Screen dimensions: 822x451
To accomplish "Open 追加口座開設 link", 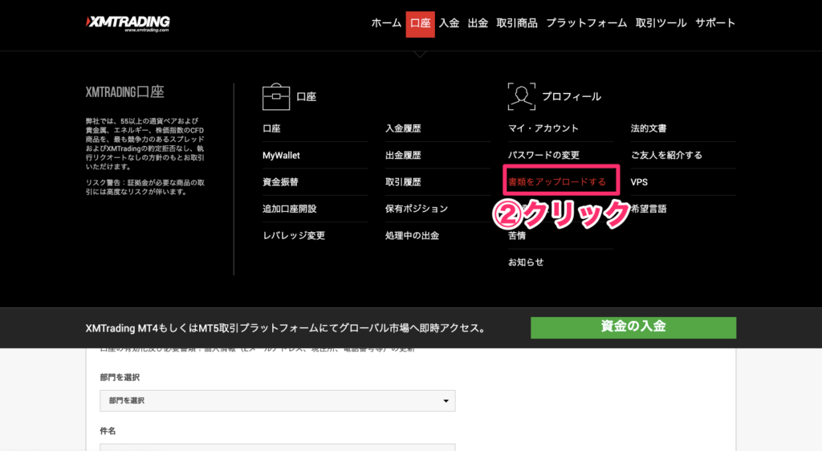I will 289,209.
